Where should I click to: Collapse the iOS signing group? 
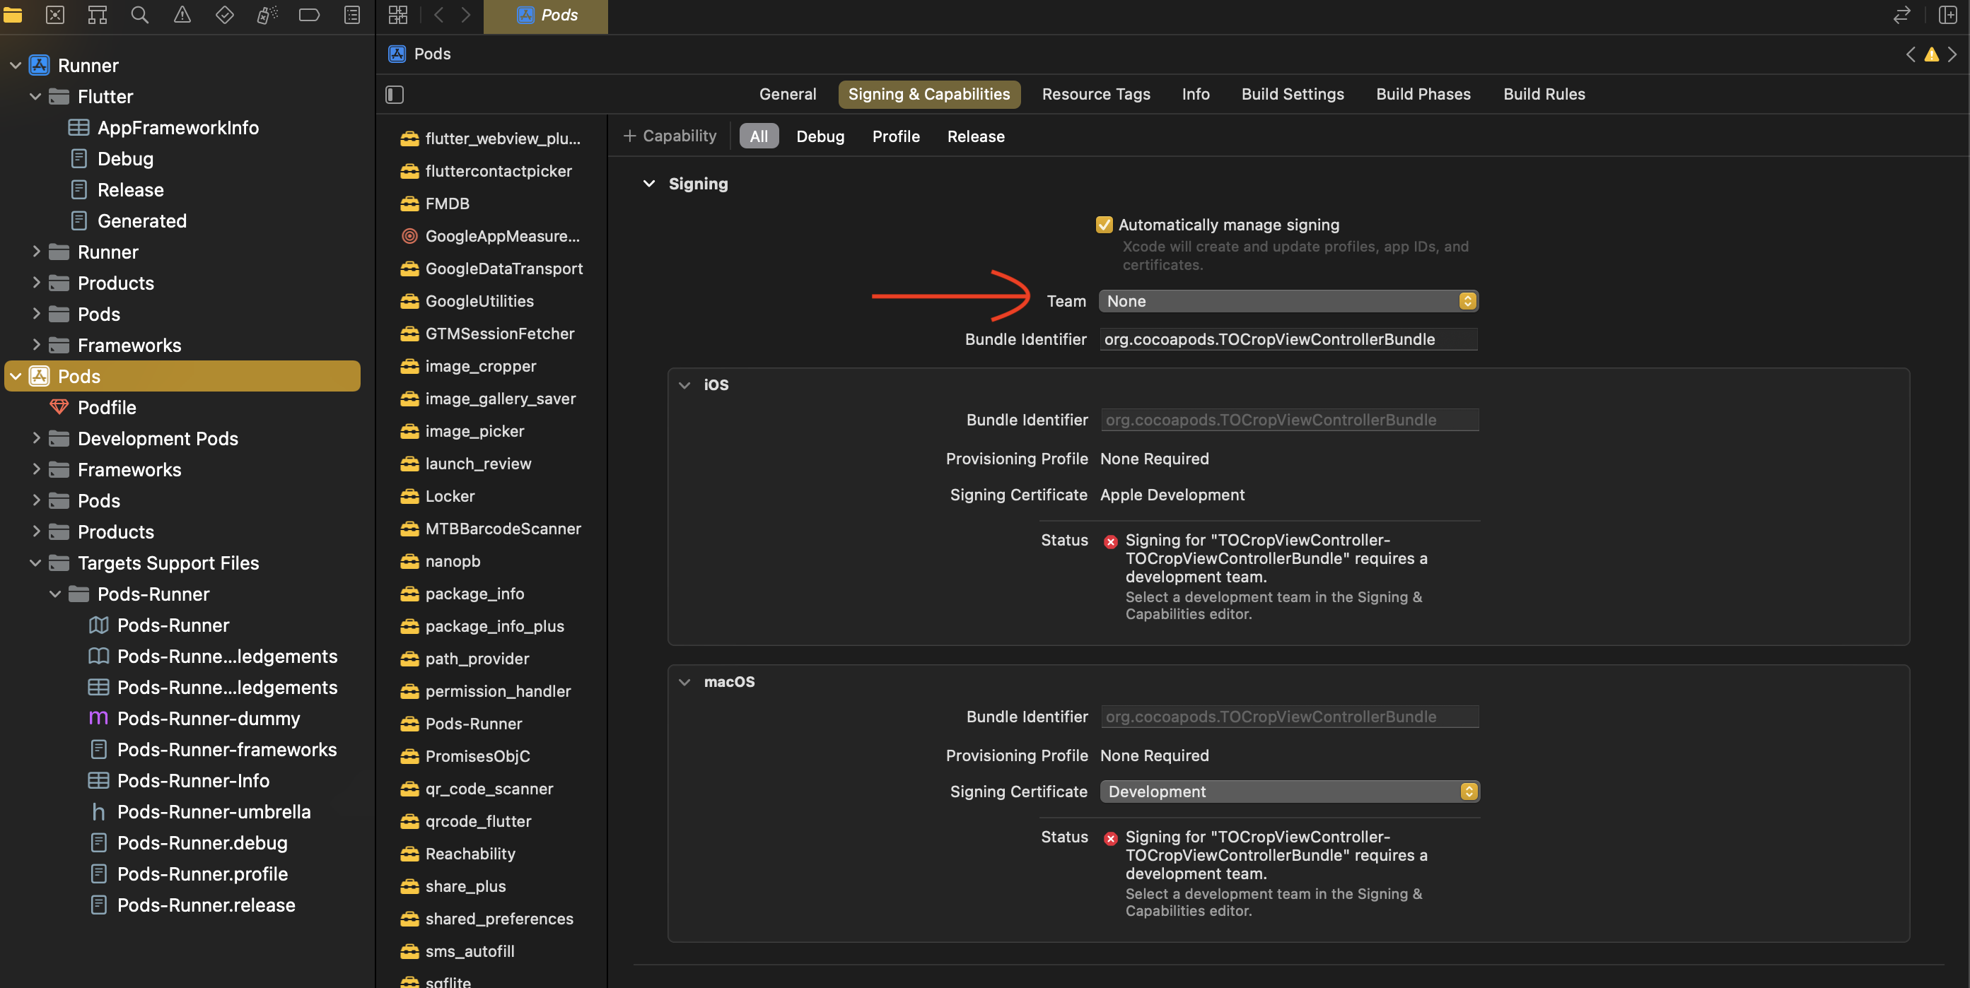click(684, 385)
